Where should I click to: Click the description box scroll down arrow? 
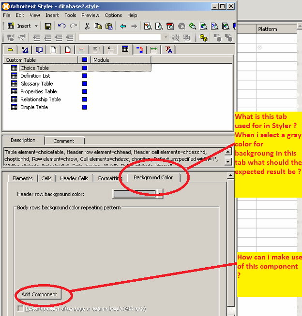pos(228,161)
